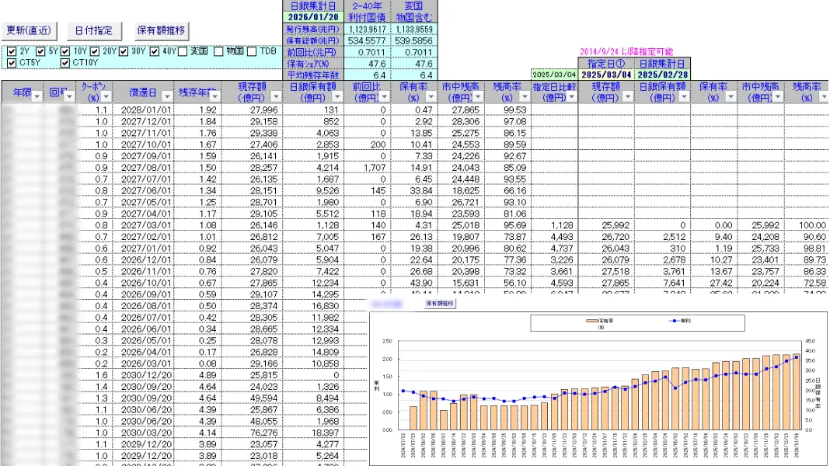
Task: Open the 指定日比較(億円) filter dropdown
Action: pyautogui.click(x=572, y=97)
